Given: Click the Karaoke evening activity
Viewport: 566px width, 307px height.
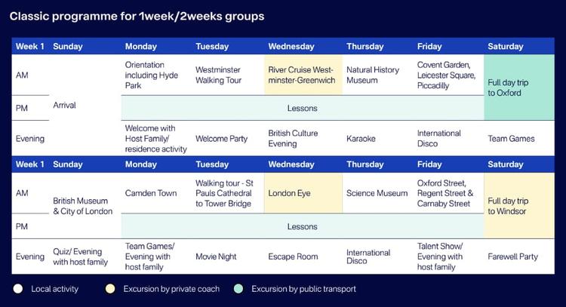Looking at the screenshot, I should click(x=361, y=139).
